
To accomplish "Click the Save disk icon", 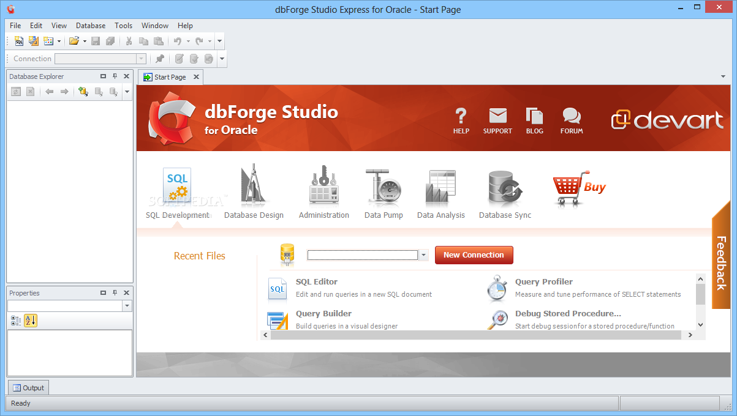I will (96, 42).
